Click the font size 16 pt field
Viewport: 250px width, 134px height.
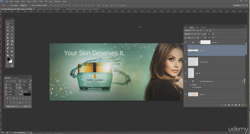pyautogui.click(x=11, y=85)
